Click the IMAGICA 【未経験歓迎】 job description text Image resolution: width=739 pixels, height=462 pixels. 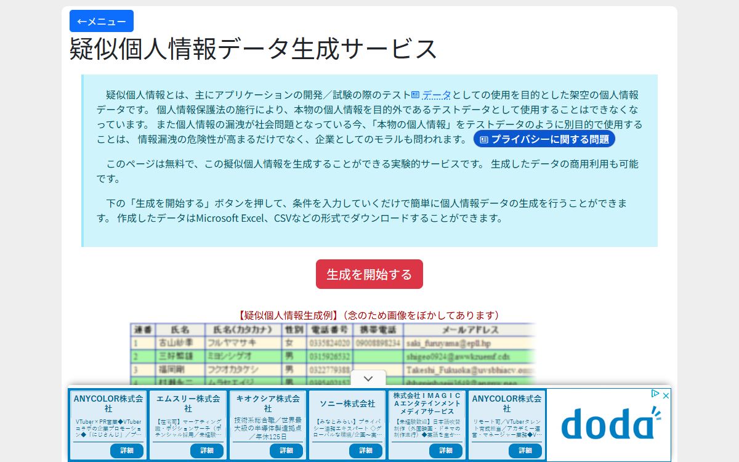pos(427,428)
